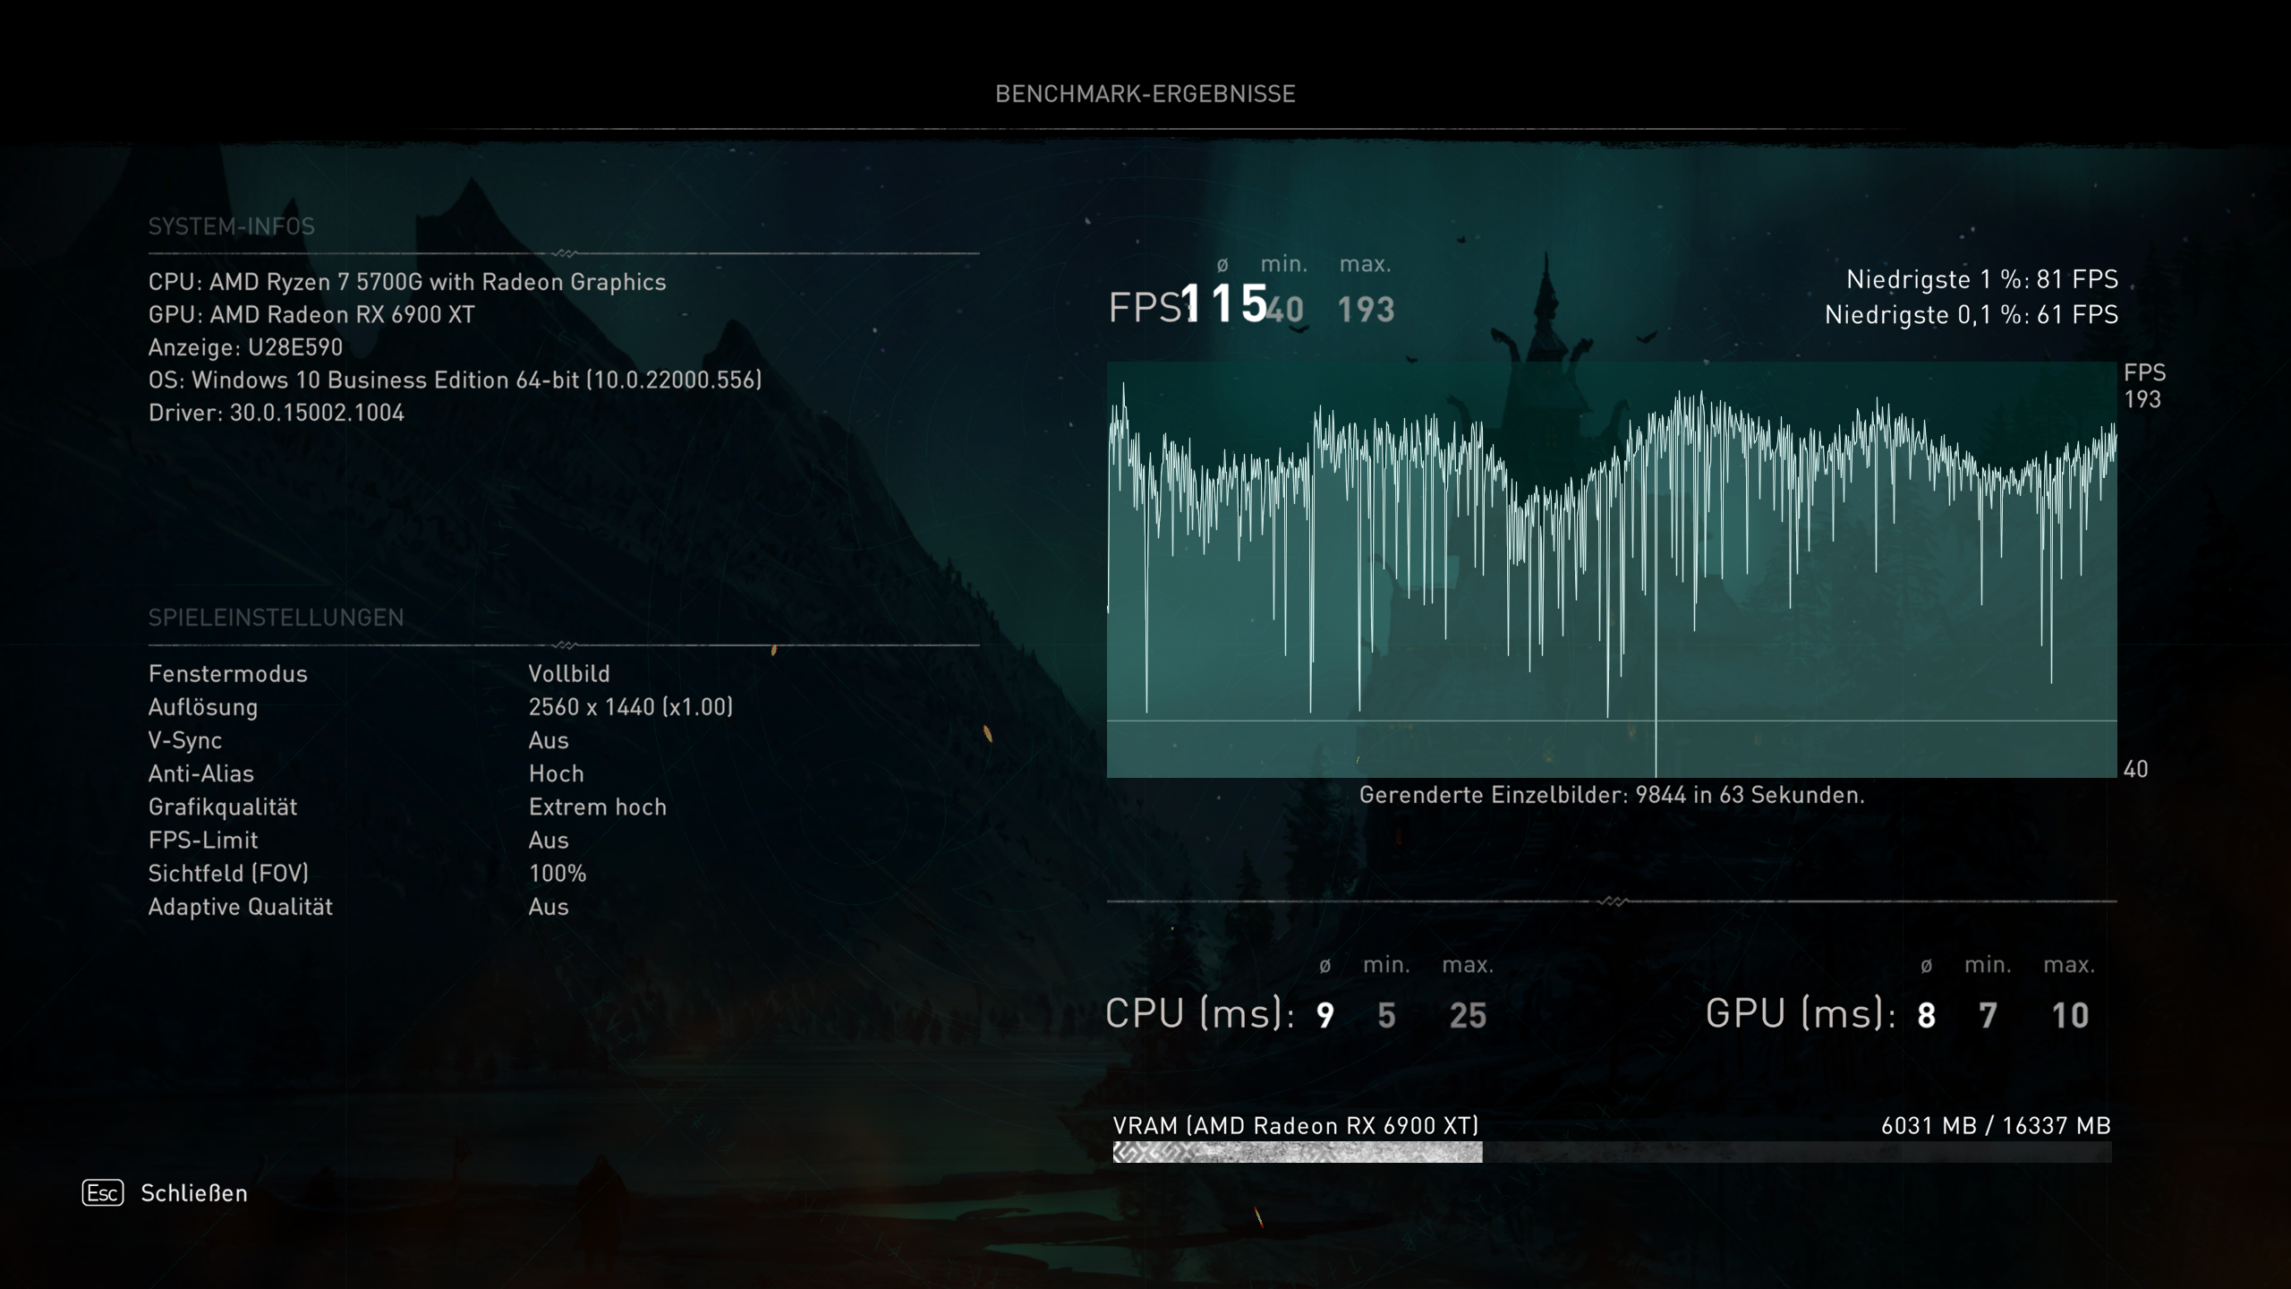Click the GPU max ms value 10
This screenshot has width=2291, height=1289.
click(2069, 1015)
